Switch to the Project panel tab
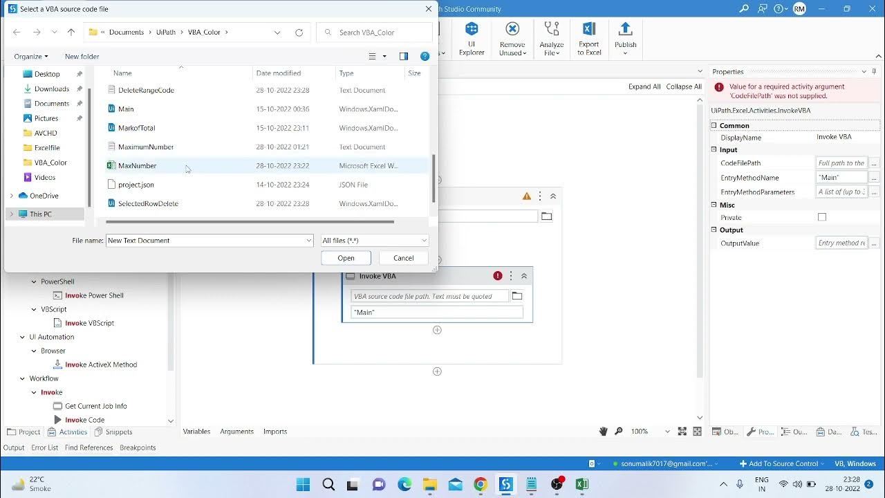The image size is (885, 498). click(24, 432)
